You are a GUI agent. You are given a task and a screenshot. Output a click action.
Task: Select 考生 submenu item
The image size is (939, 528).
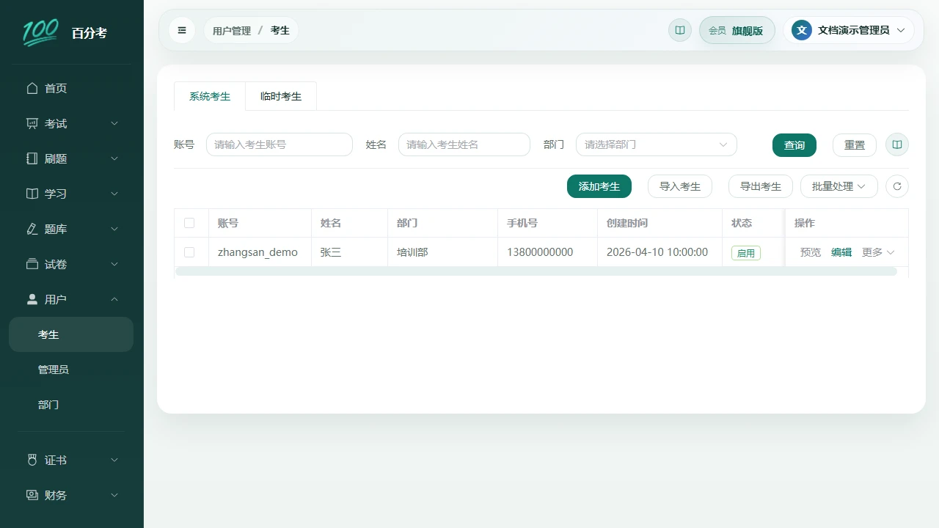pos(71,334)
